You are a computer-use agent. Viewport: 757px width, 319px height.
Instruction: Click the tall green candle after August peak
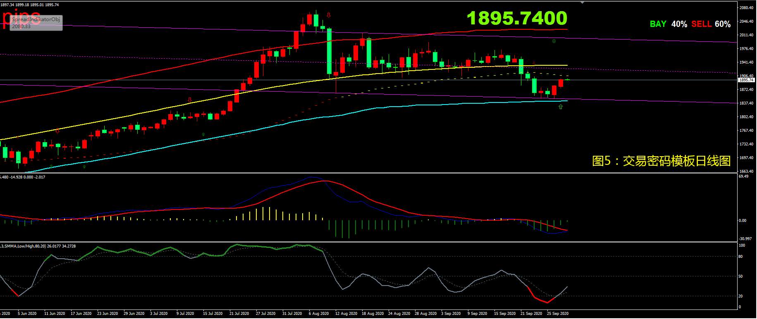point(329,51)
